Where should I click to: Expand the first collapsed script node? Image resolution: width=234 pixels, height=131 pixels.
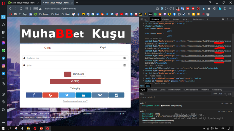pyautogui.click(x=144, y=24)
